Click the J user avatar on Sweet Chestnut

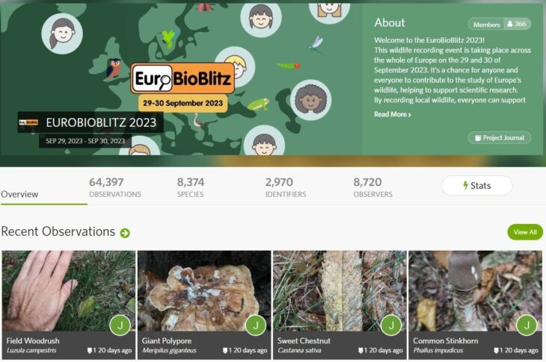coord(391,325)
